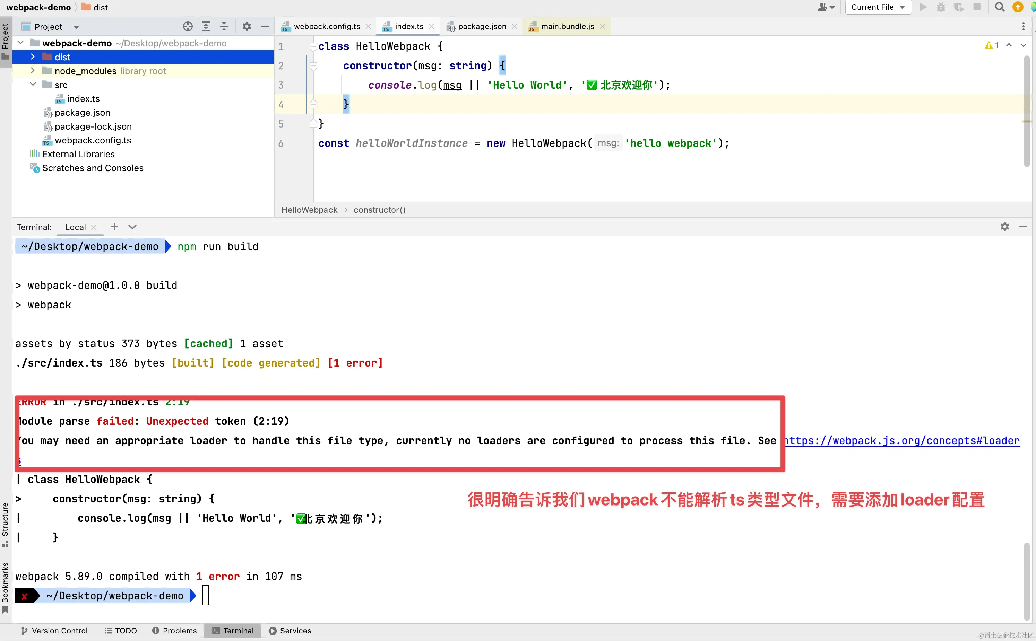Close the index.ts tab

click(x=431, y=27)
